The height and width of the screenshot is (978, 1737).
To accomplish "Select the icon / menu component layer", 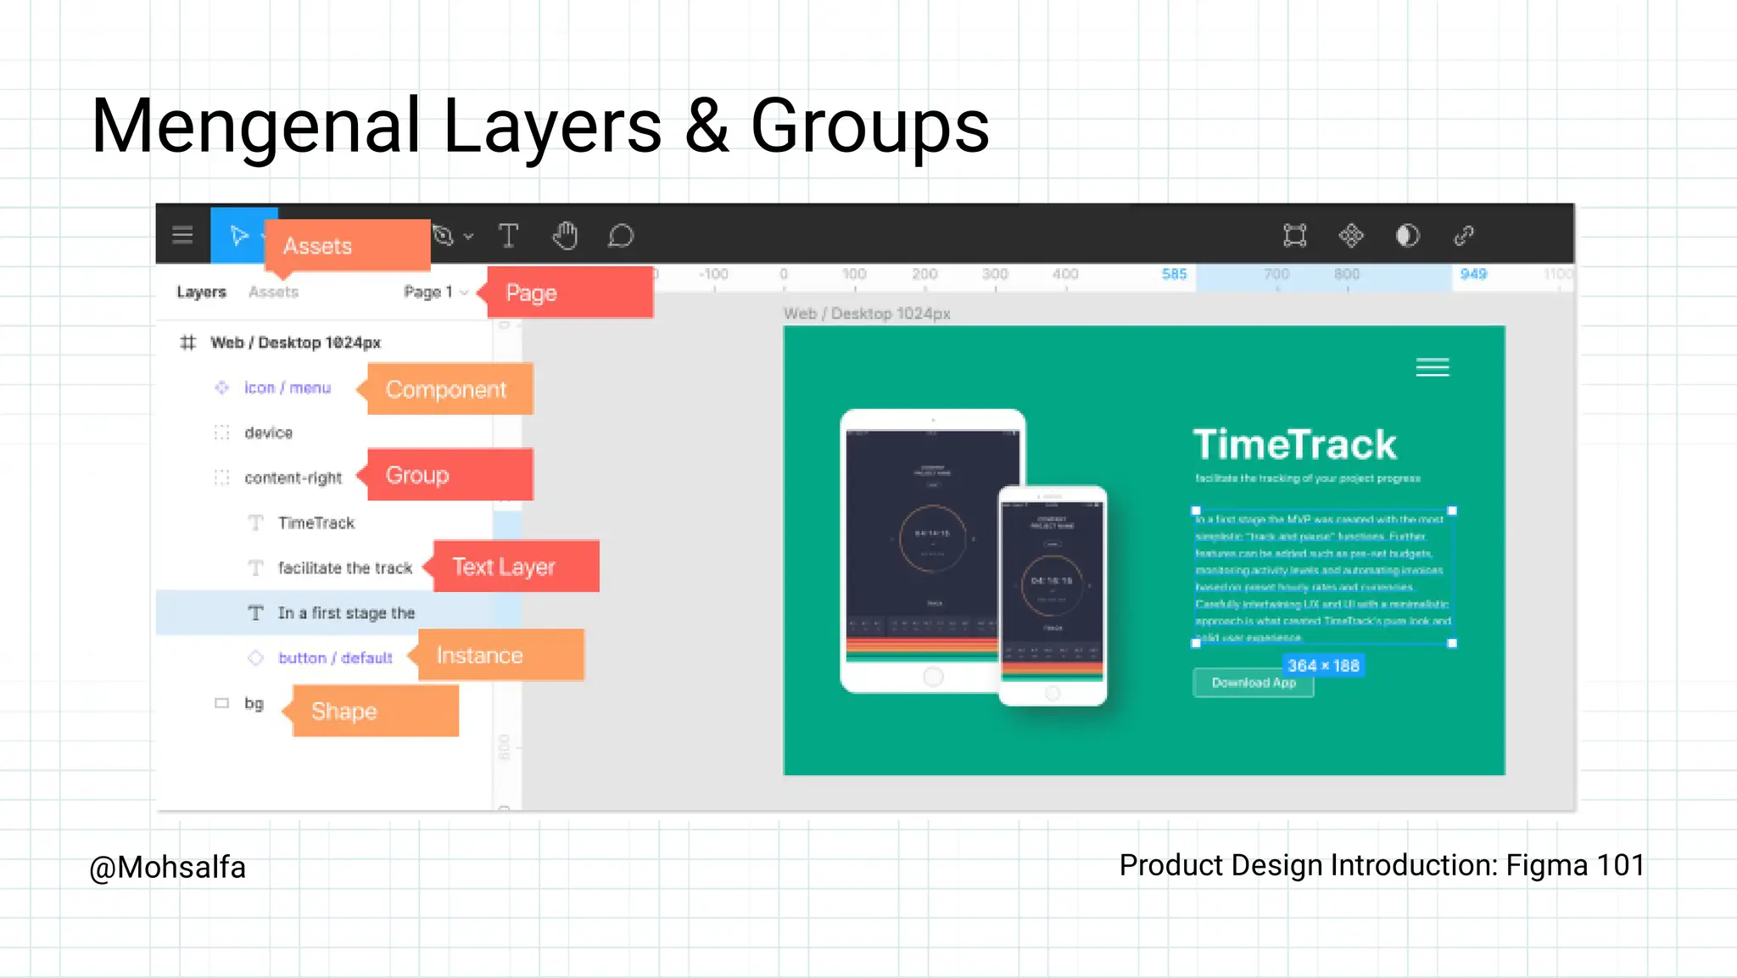I will coord(288,388).
